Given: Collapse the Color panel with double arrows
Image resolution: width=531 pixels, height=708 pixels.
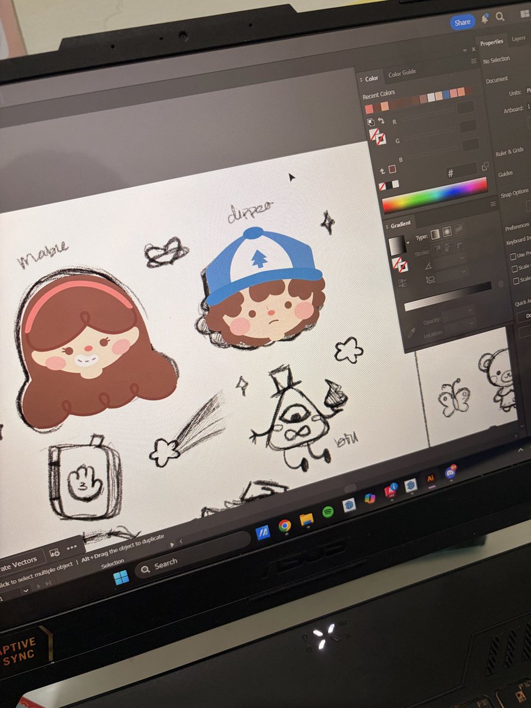Looking at the screenshot, I should (466, 50).
